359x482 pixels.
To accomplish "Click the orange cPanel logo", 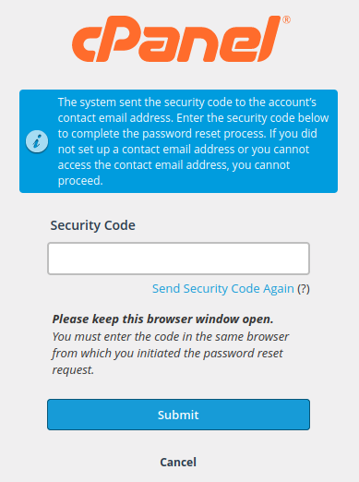I will click(181, 39).
